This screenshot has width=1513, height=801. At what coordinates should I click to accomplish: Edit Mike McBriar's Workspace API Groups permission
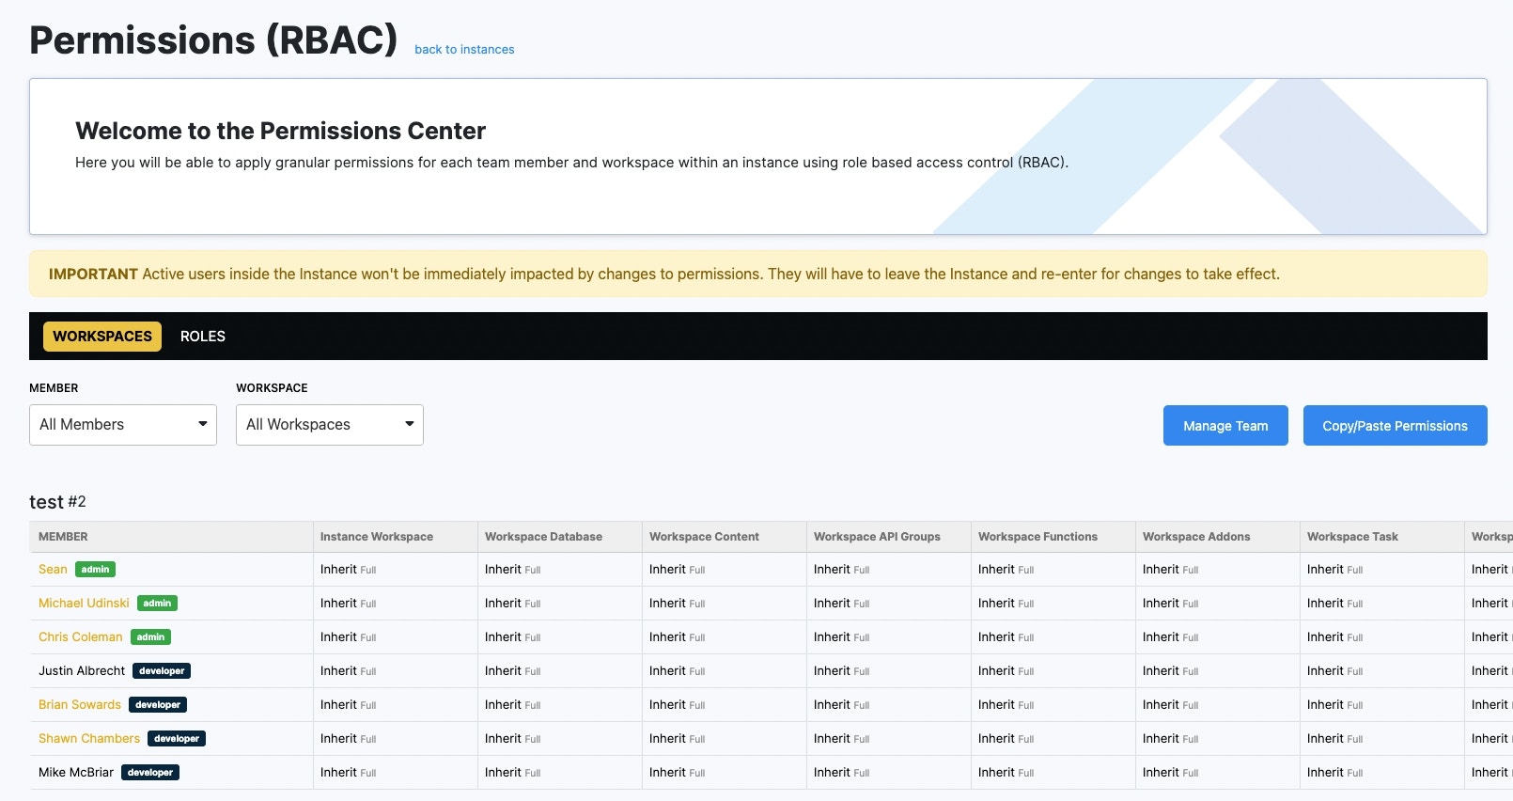tap(841, 773)
